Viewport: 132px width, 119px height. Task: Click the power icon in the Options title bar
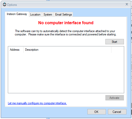coord(5,4)
